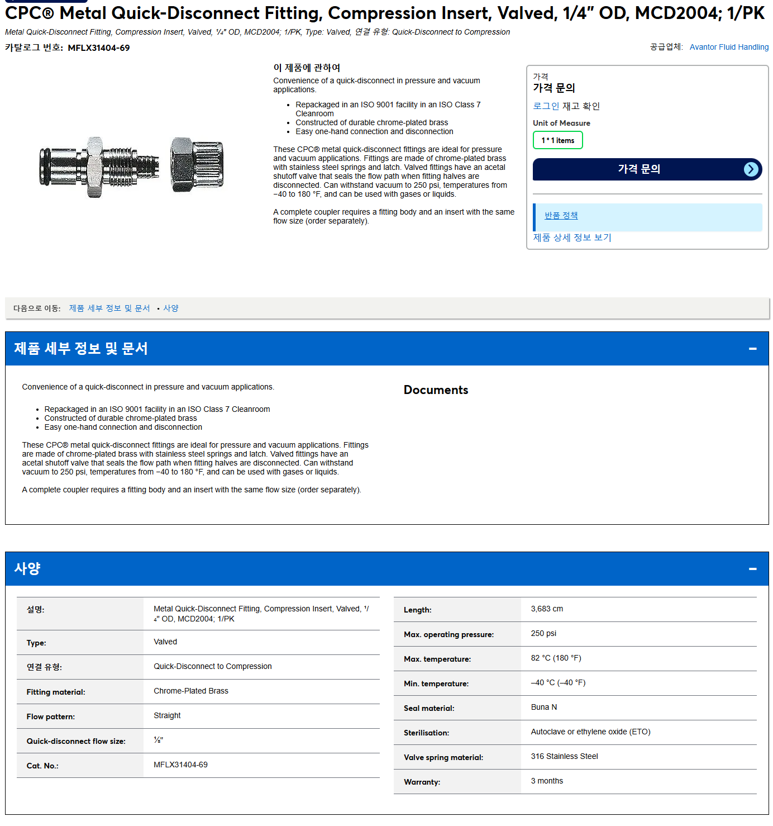Click the Unit of Measure label
Viewport: 773px width, 826px height.
561,123
